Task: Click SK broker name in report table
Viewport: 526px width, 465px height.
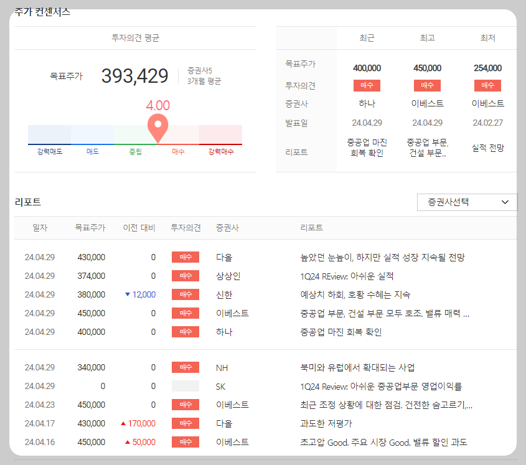Action: [220, 387]
